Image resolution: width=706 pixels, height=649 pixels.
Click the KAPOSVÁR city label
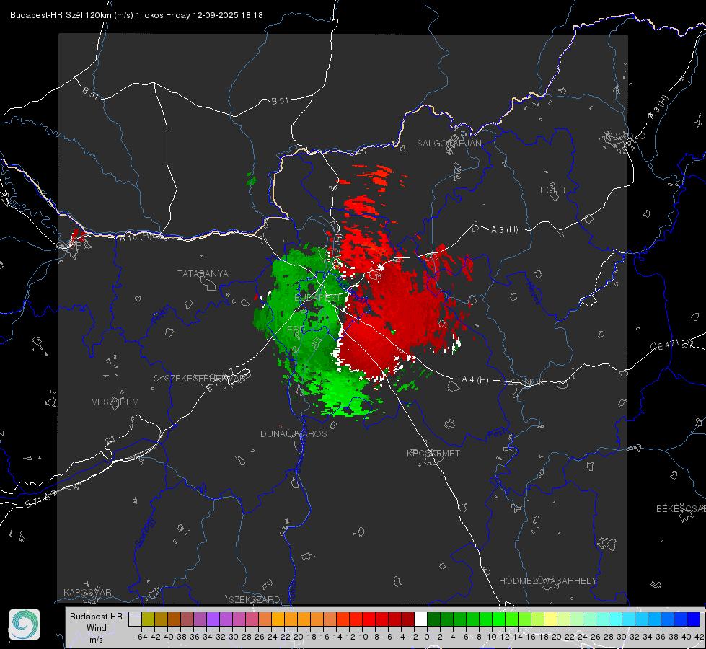click(87, 592)
